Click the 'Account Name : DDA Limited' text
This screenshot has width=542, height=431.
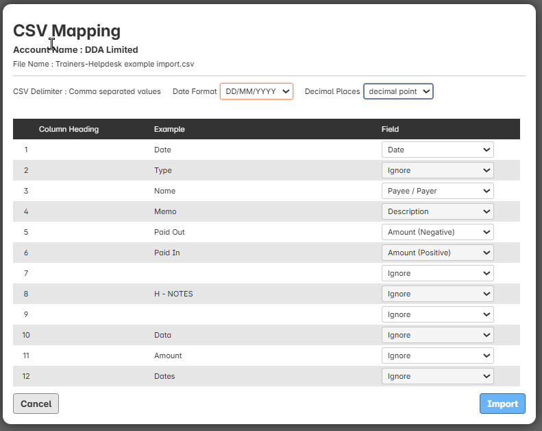(75, 50)
